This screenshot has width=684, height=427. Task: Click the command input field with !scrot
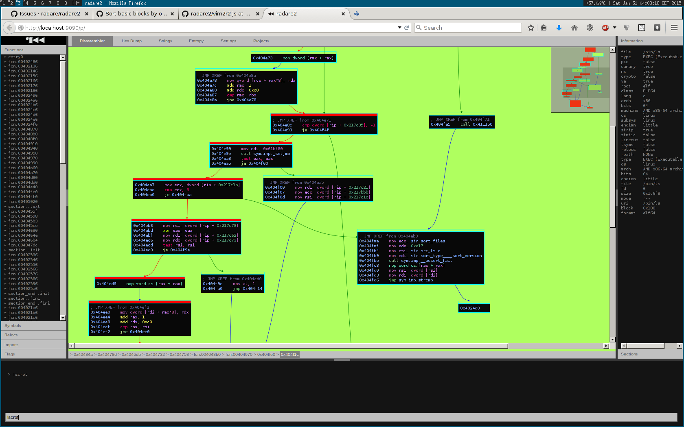tap(341, 417)
